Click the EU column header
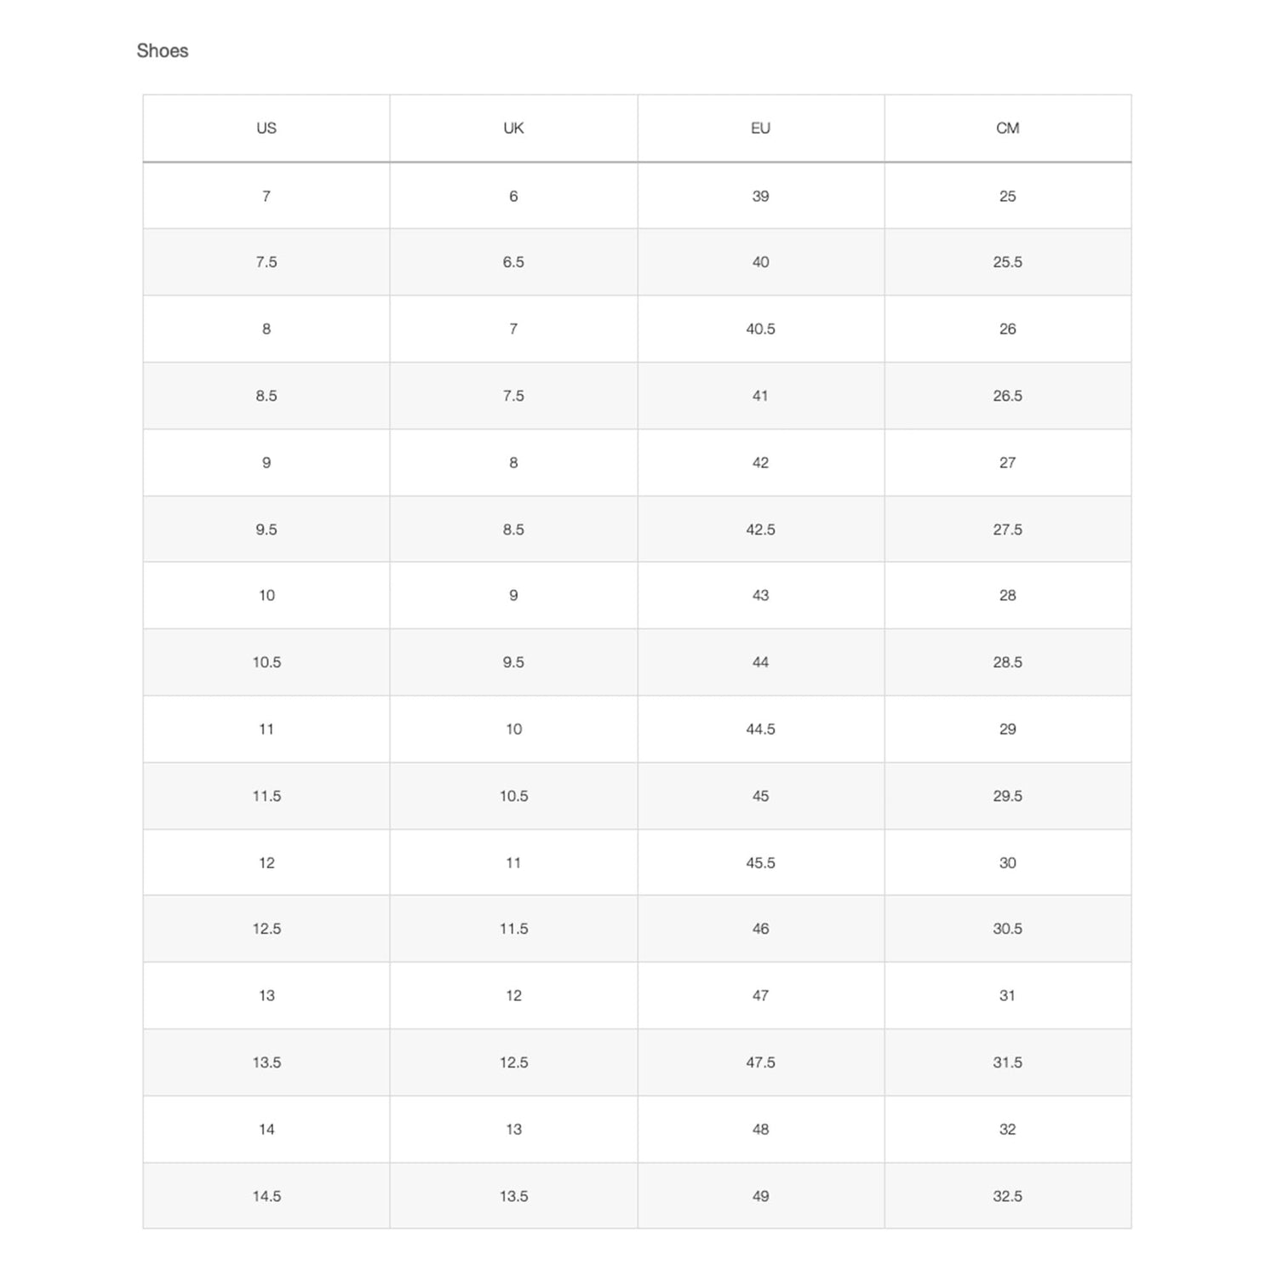The width and height of the screenshot is (1277, 1277). [760, 129]
